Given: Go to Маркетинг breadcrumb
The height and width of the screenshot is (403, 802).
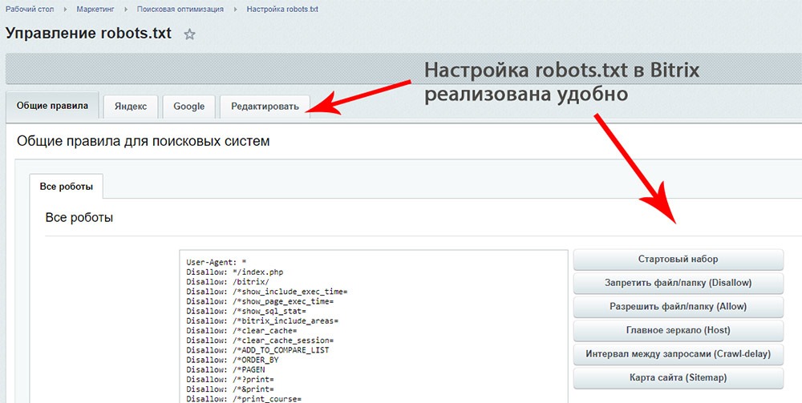Looking at the screenshot, I should 95,9.
